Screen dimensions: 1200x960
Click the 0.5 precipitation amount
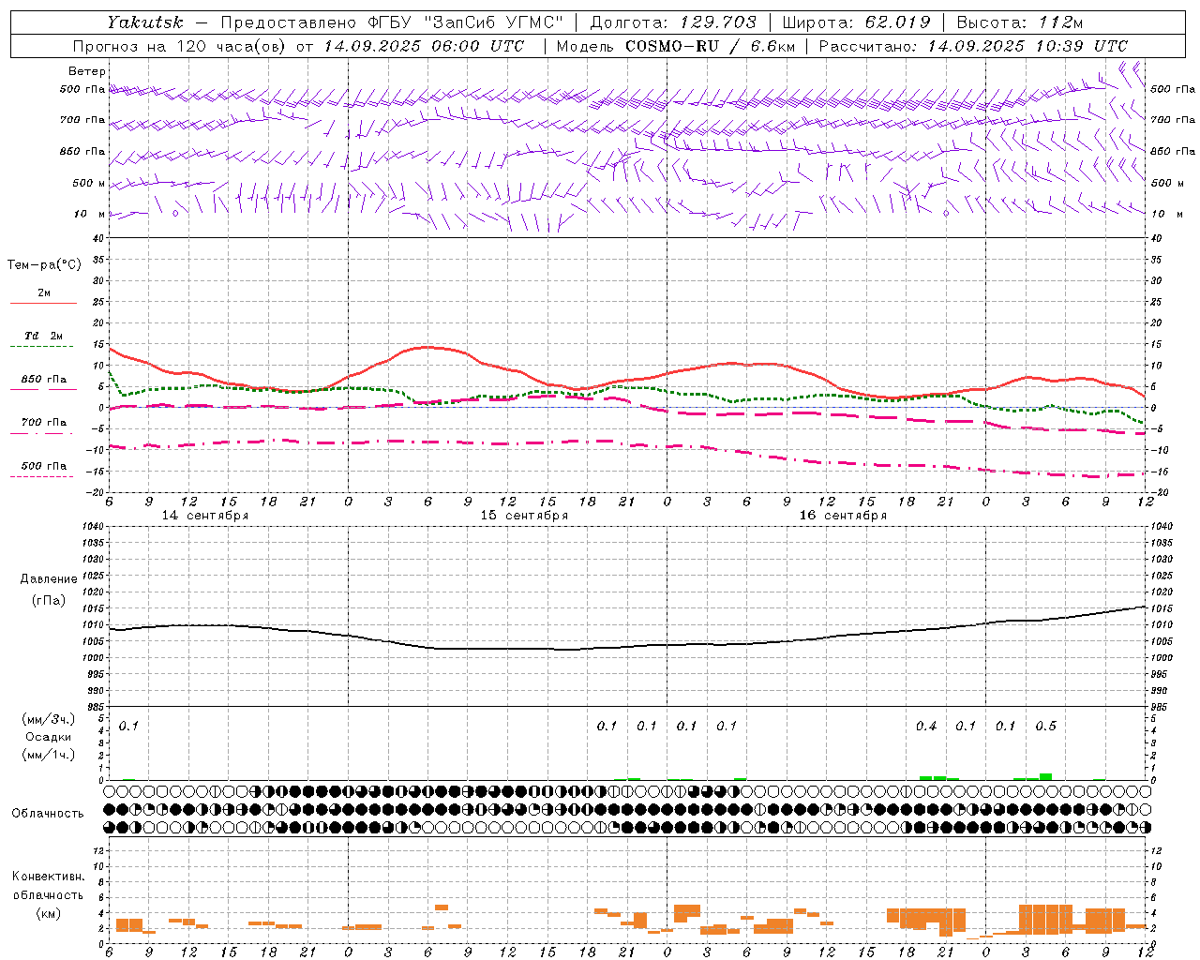point(1045,726)
